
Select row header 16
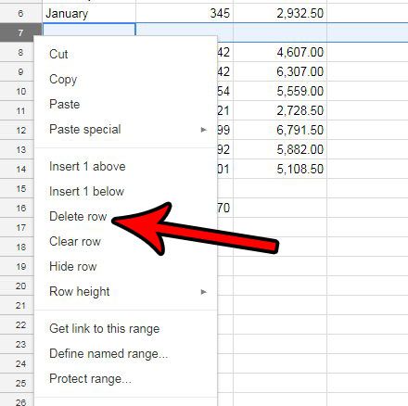17,208
